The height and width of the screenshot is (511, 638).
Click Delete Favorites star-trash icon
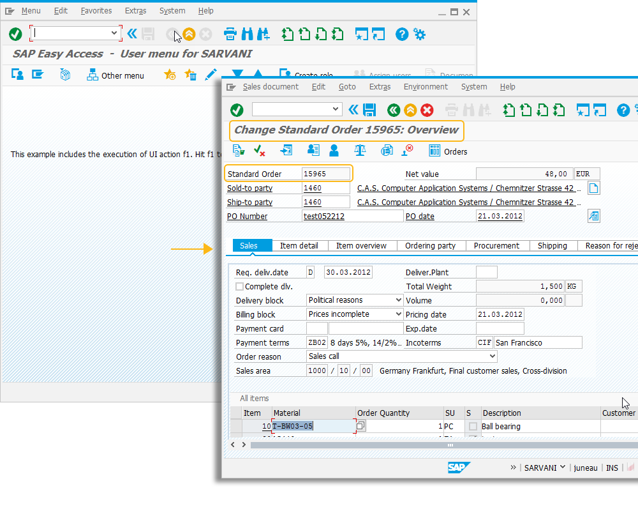pyautogui.click(x=190, y=75)
